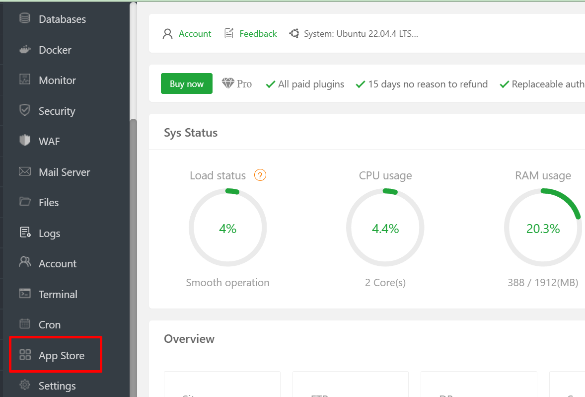Launch the Terminal icon
The image size is (585, 397).
24,294
